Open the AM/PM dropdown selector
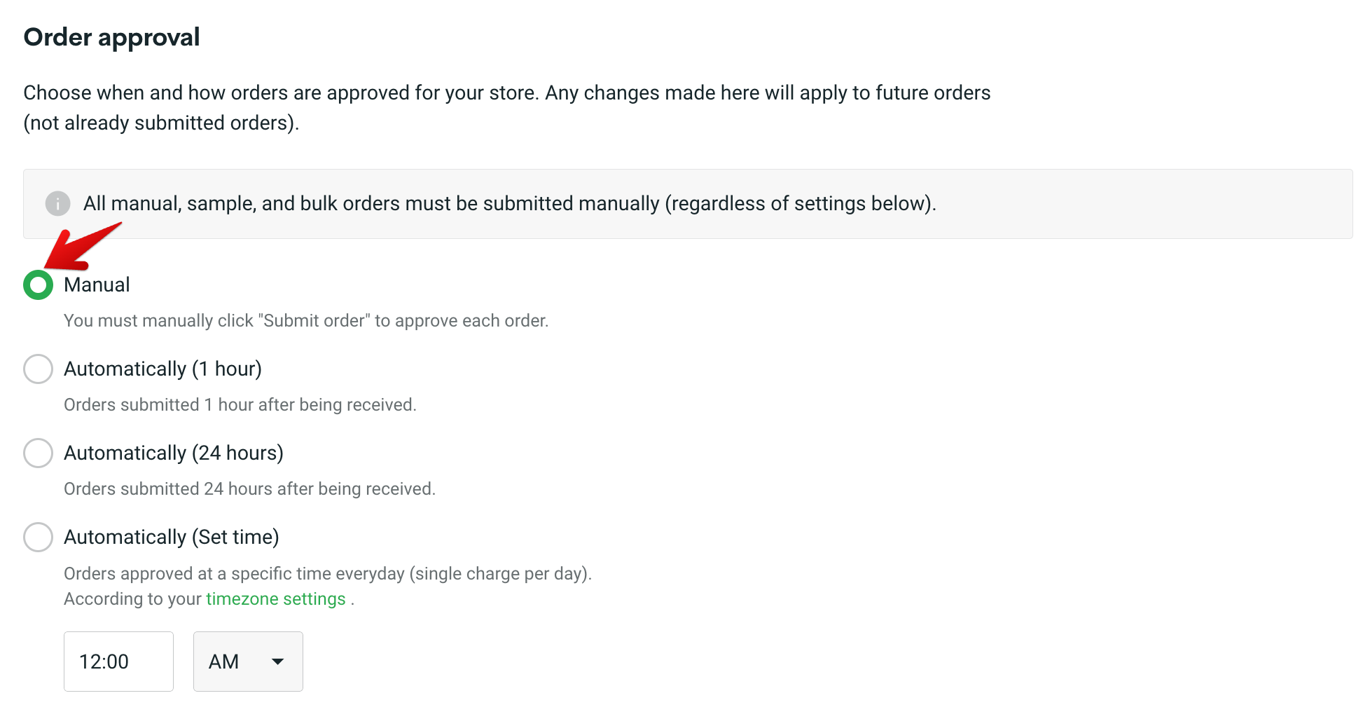 (x=248, y=662)
